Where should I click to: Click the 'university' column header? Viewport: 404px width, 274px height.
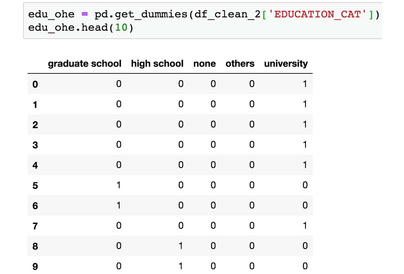(286, 64)
